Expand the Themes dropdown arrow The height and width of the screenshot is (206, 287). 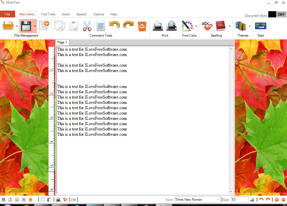(249, 26)
